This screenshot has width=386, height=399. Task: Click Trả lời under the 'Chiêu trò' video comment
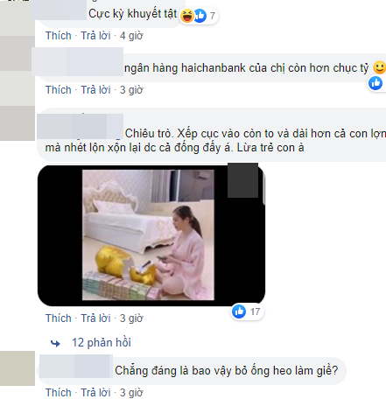point(95,318)
